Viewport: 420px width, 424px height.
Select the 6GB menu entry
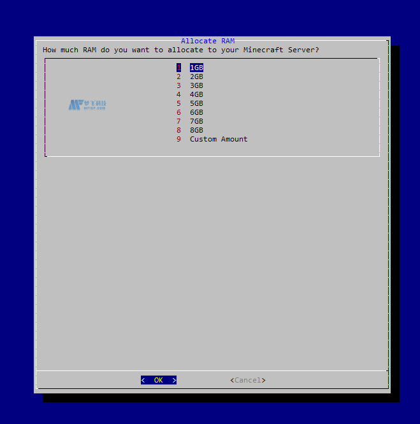pyautogui.click(x=196, y=112)
